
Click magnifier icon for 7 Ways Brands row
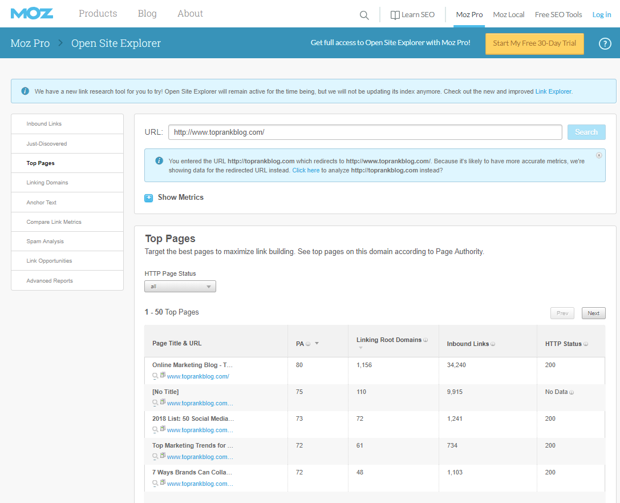(155, 483)
